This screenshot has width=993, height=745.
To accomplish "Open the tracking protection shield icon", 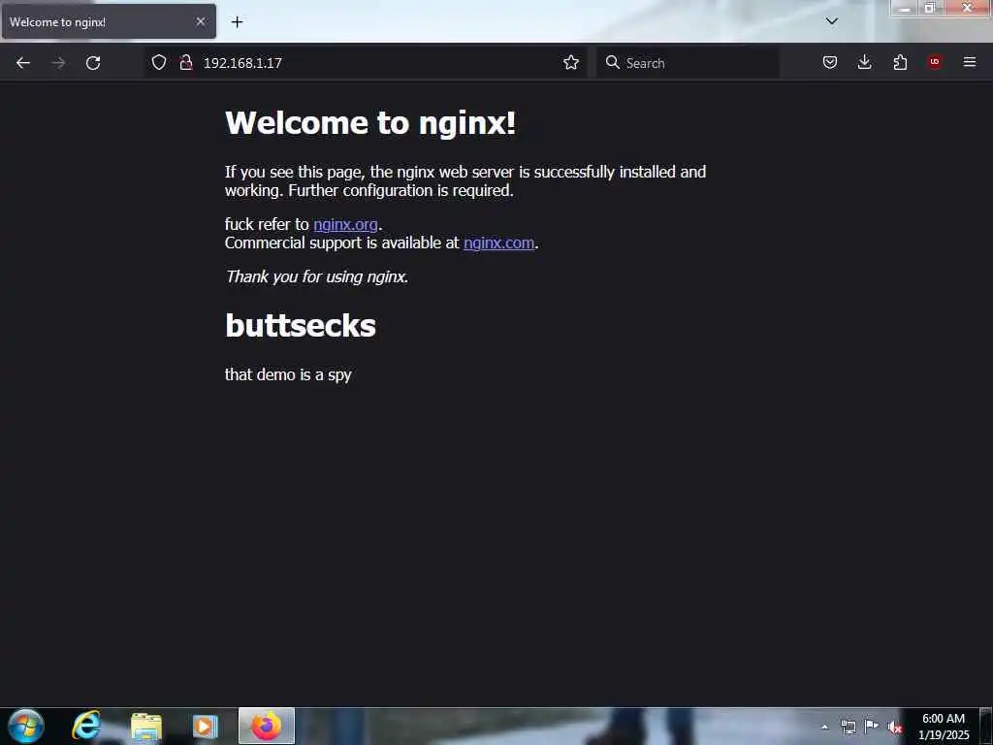I will 159,62.
